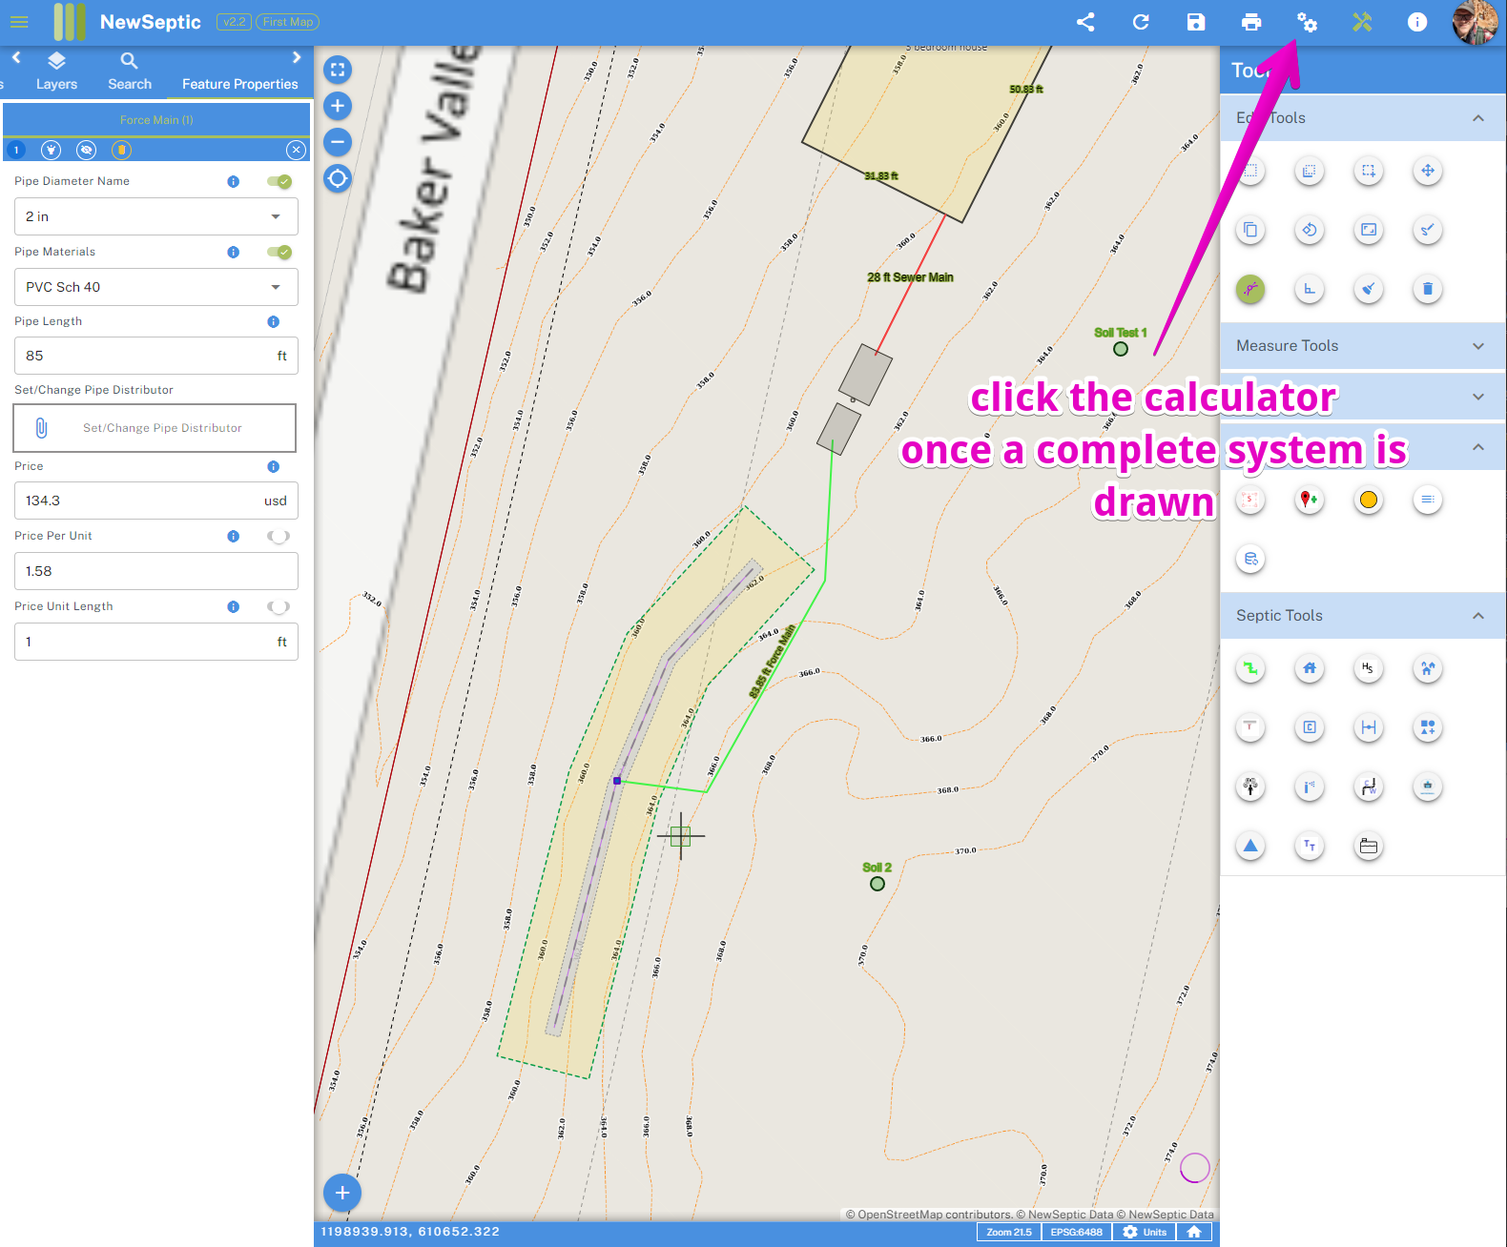Click the zoom in plus button on map
The image size is (1507, 1247).
pyautogui.click(x=338, y=106)
